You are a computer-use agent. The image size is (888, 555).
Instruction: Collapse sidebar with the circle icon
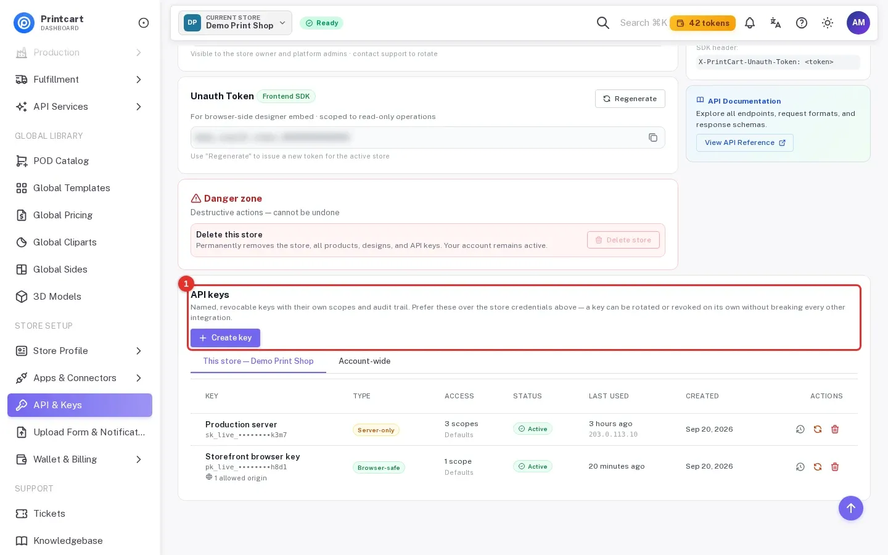(144, 23)
